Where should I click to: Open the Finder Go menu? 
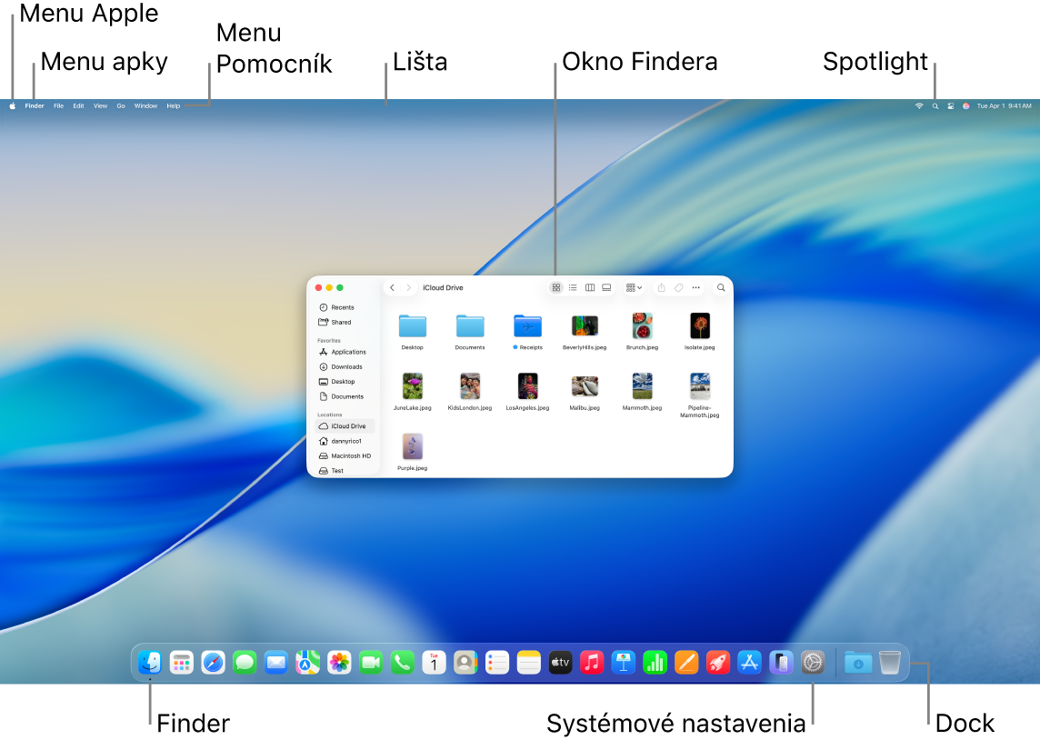point(121,105)
